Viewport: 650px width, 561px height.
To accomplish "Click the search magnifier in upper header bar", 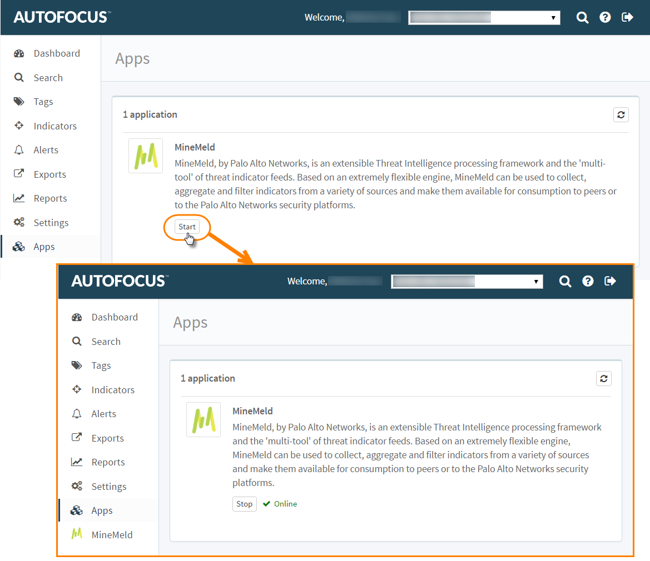I will click(x=582, y=17).
